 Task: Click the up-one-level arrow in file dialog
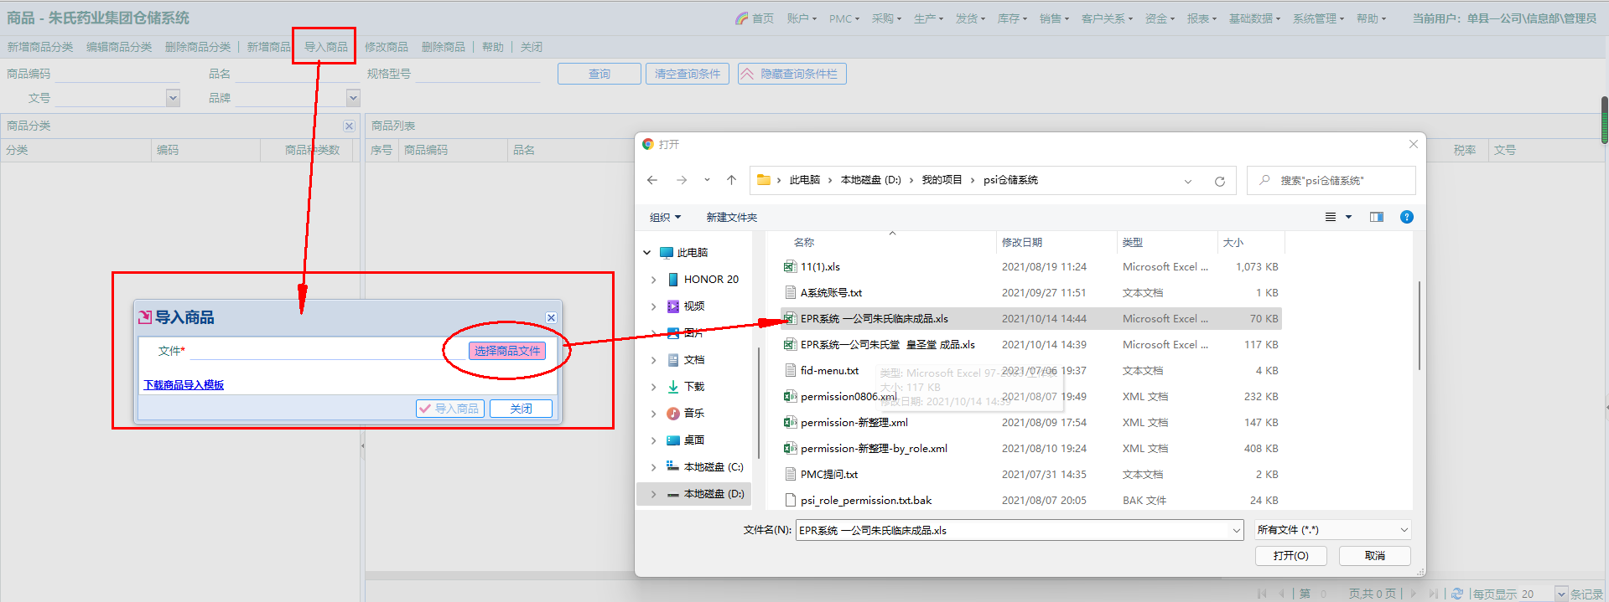click(731, 180)
